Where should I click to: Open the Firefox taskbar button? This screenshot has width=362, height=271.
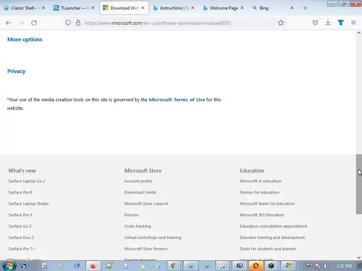(93, 266)
